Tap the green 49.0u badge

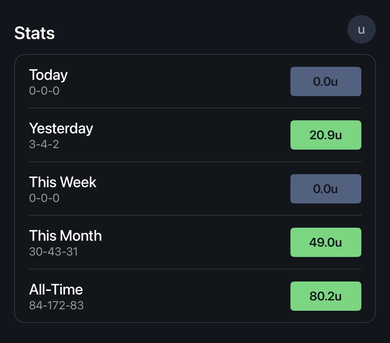tap(326, 242)
